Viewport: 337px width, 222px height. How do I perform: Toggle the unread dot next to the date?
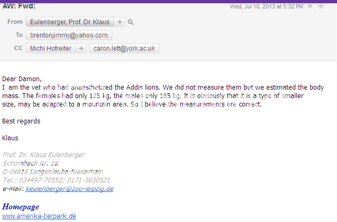[x=310, y=6]
